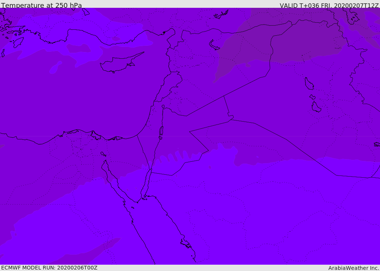Click 'ECMWF MODEL RUN: 20200206T00Z' footer text

point(49,268)
